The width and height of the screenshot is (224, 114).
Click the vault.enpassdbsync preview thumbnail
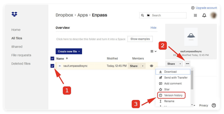191,37
